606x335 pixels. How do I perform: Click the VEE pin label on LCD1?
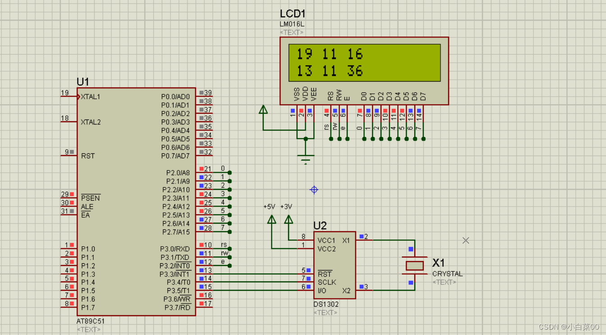[x=314, y=94]
